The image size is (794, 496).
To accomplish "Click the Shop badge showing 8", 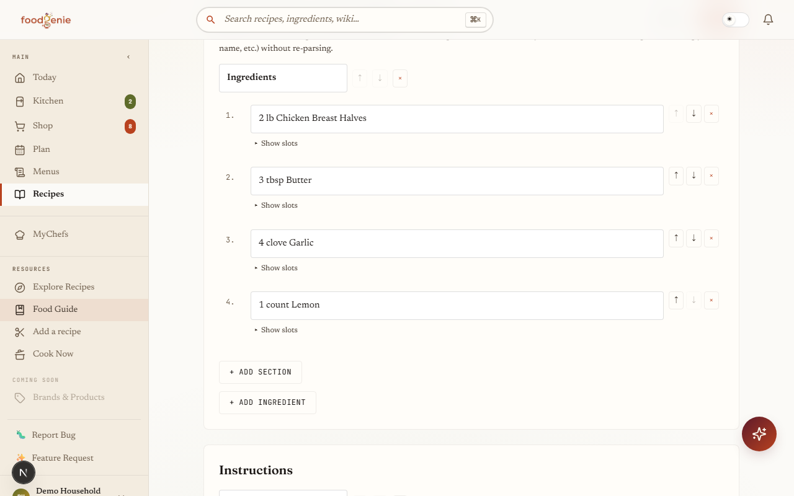I will coord(130,126).
